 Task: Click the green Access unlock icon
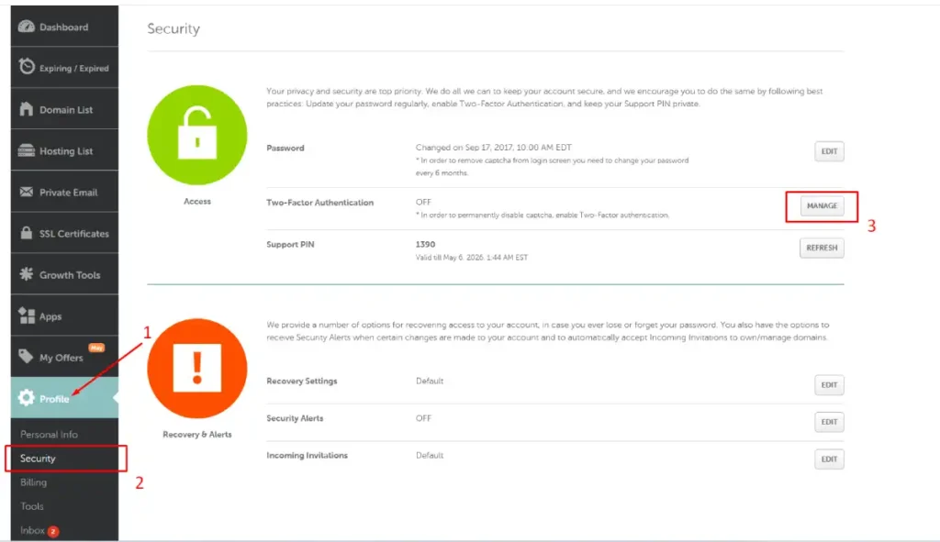tap(196, 135)
